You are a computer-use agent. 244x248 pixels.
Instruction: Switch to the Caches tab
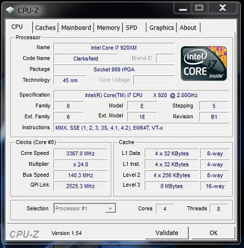[45, 28]
